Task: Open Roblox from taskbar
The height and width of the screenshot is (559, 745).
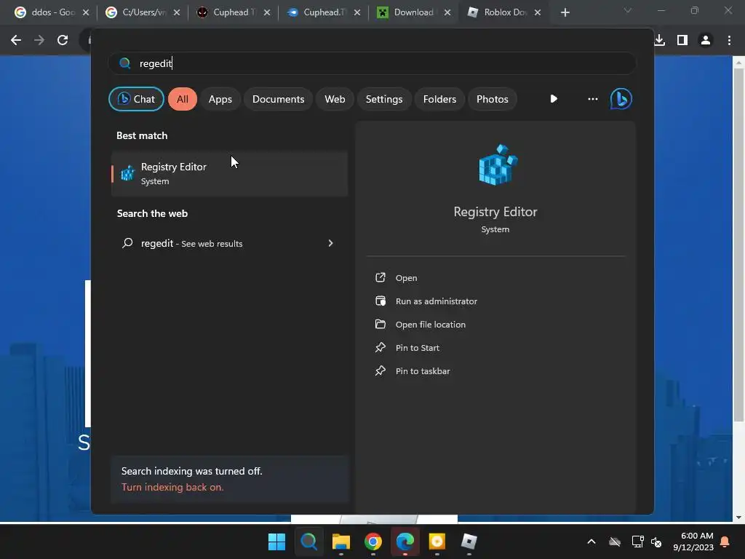Action: [x=469, y=542]
